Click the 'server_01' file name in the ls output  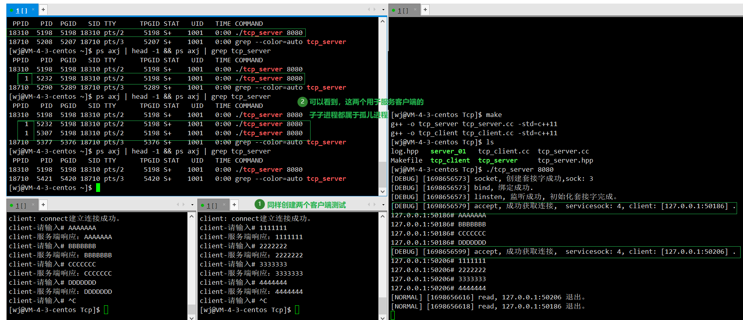pos(448,151)
